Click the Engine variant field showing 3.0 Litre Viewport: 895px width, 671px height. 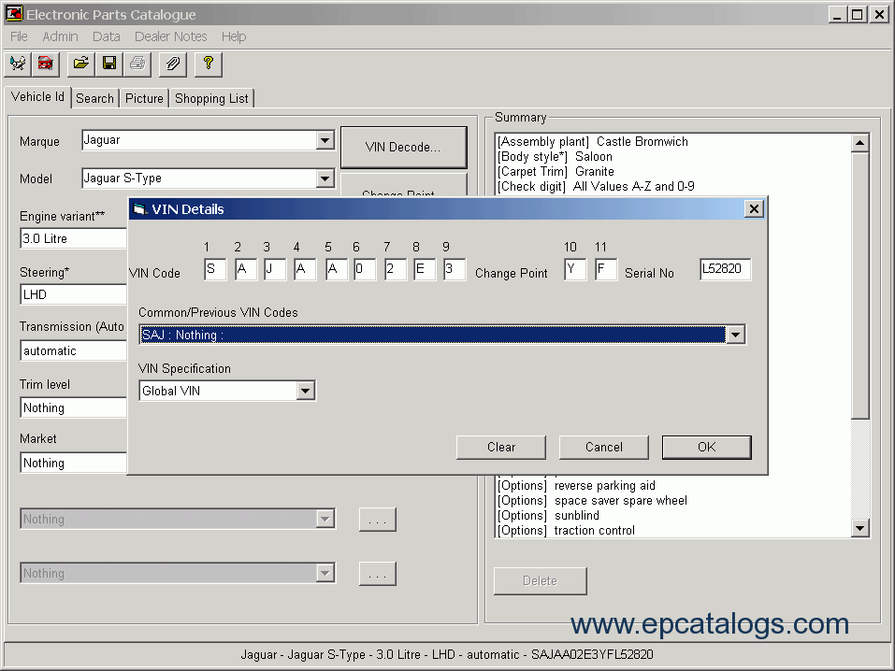coord(73,238)
